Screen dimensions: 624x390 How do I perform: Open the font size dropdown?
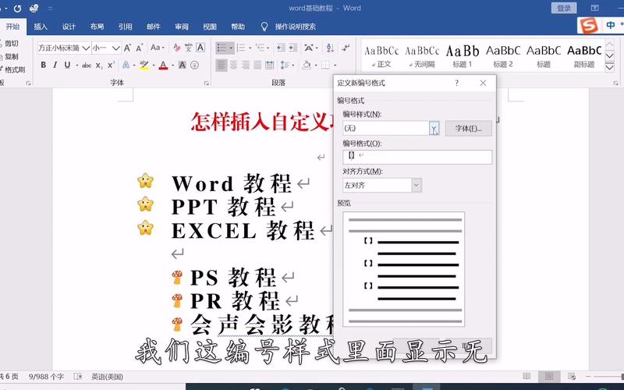(115, 48)
